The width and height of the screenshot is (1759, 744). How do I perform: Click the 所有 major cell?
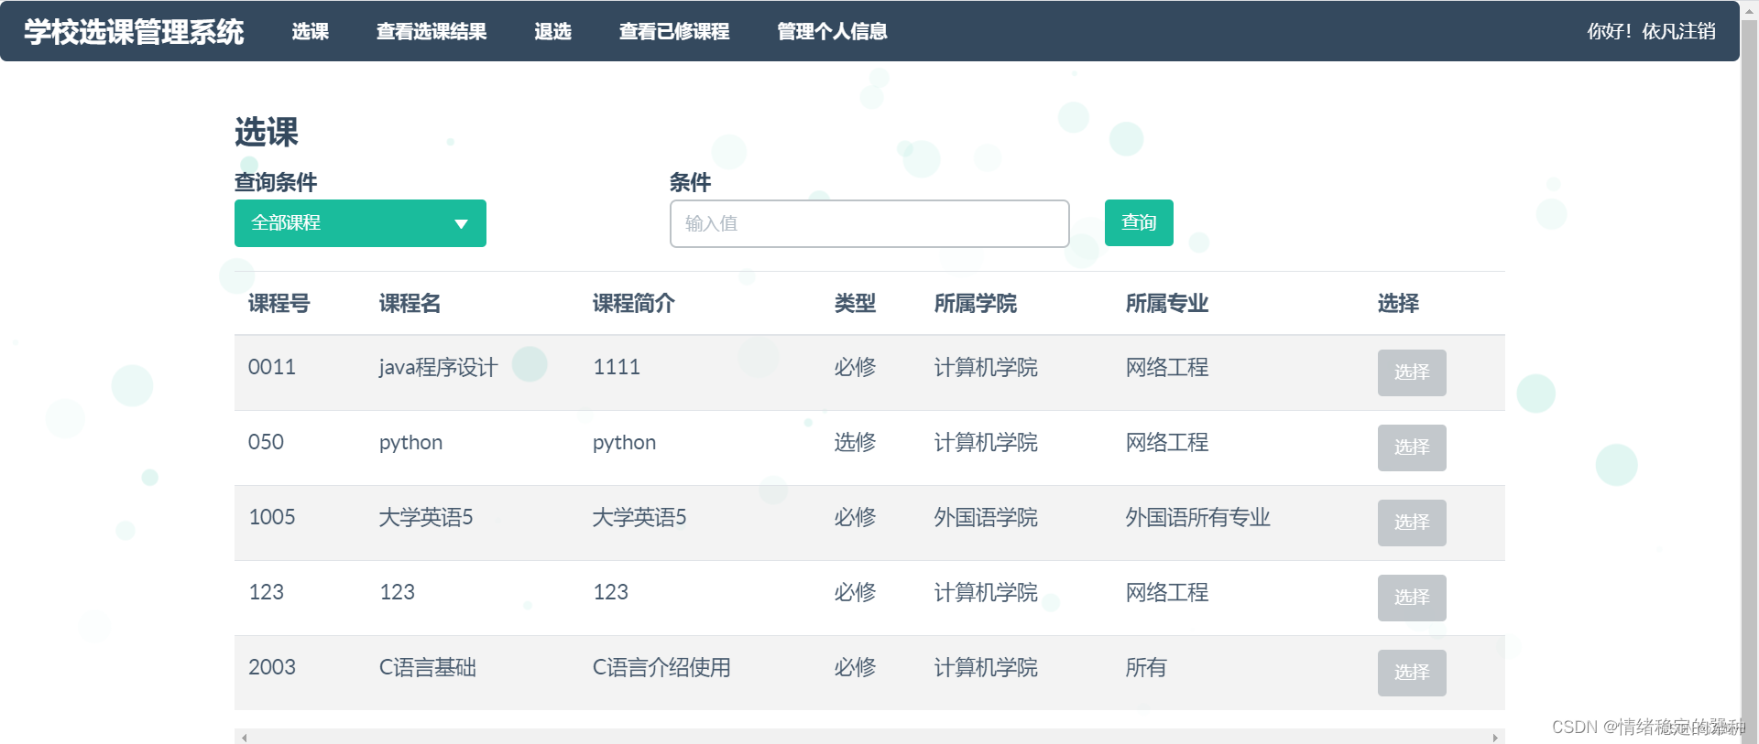[x=1146, y=667]
